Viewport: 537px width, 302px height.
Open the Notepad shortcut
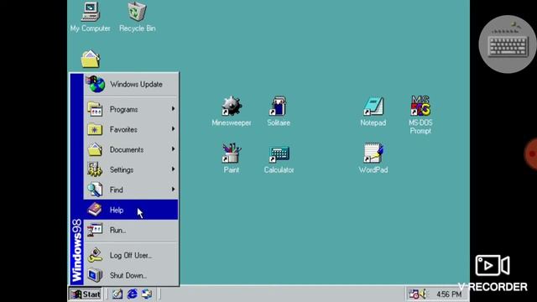pyautogui.click(x=373, y=111)
